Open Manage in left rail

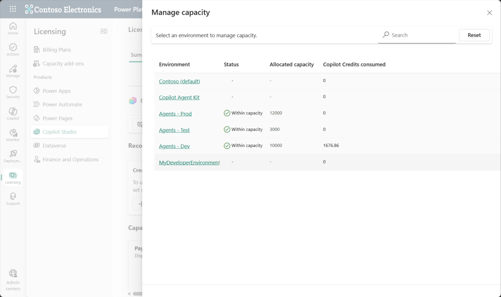point(13,71)
